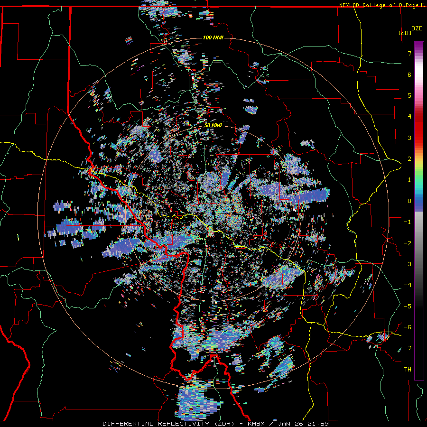Click the 3 value on the color scale
Viewport: 427px width, 427px height.
[409, 138]
